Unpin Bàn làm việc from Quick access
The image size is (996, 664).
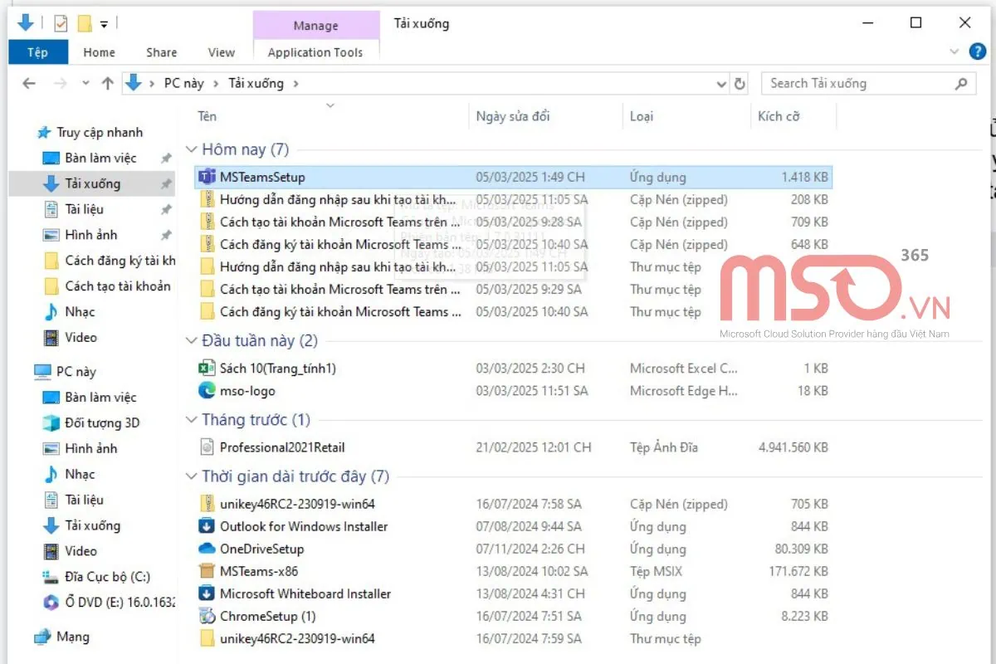click(x=164, y=158)
